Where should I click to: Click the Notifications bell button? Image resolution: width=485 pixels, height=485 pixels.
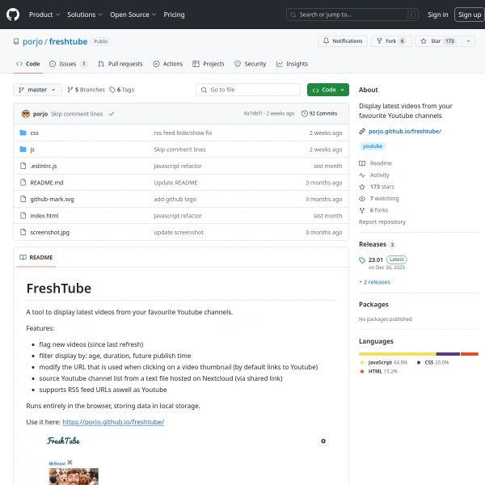click(x=343, y=41)
